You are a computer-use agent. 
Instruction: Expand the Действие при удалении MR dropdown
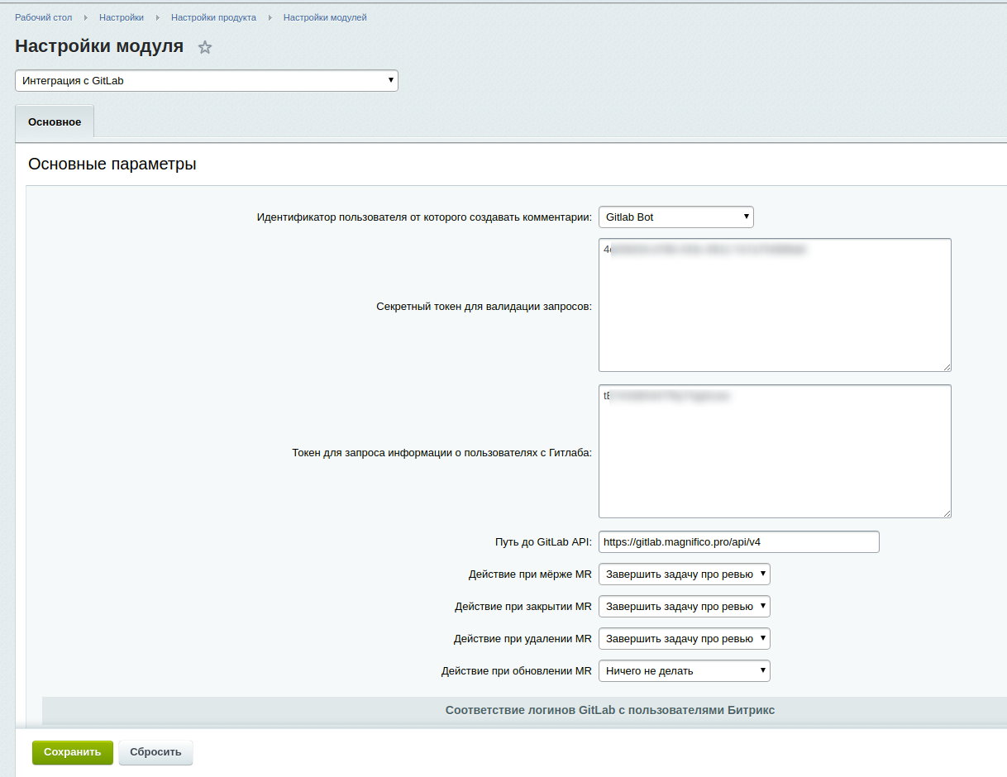click(x=684, y=639)
